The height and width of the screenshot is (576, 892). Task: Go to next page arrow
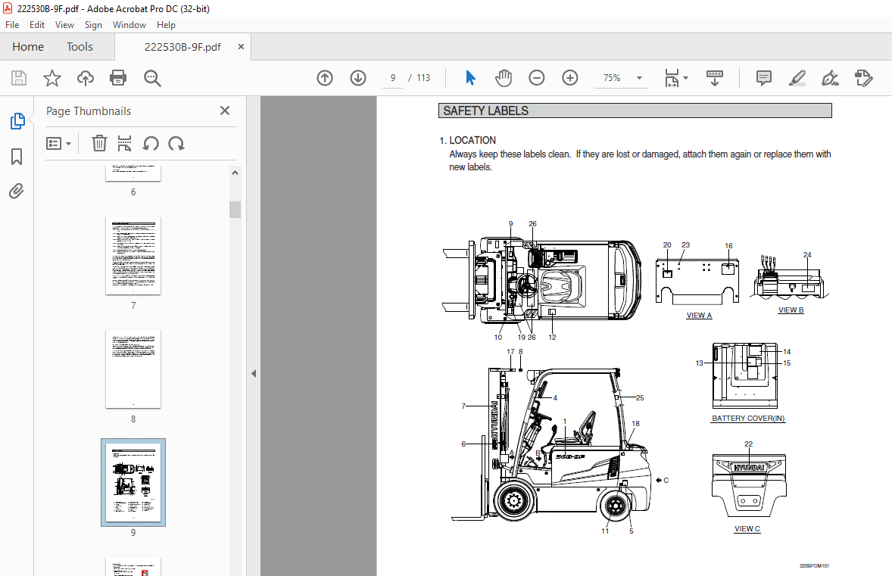[358, 78]
